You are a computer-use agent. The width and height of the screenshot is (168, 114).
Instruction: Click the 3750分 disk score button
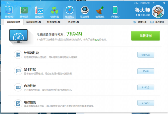coord(146,103)
